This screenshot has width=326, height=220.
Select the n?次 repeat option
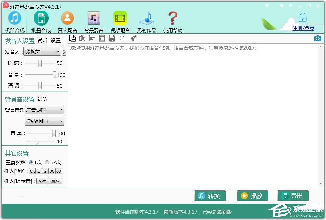tap(47, 162)
